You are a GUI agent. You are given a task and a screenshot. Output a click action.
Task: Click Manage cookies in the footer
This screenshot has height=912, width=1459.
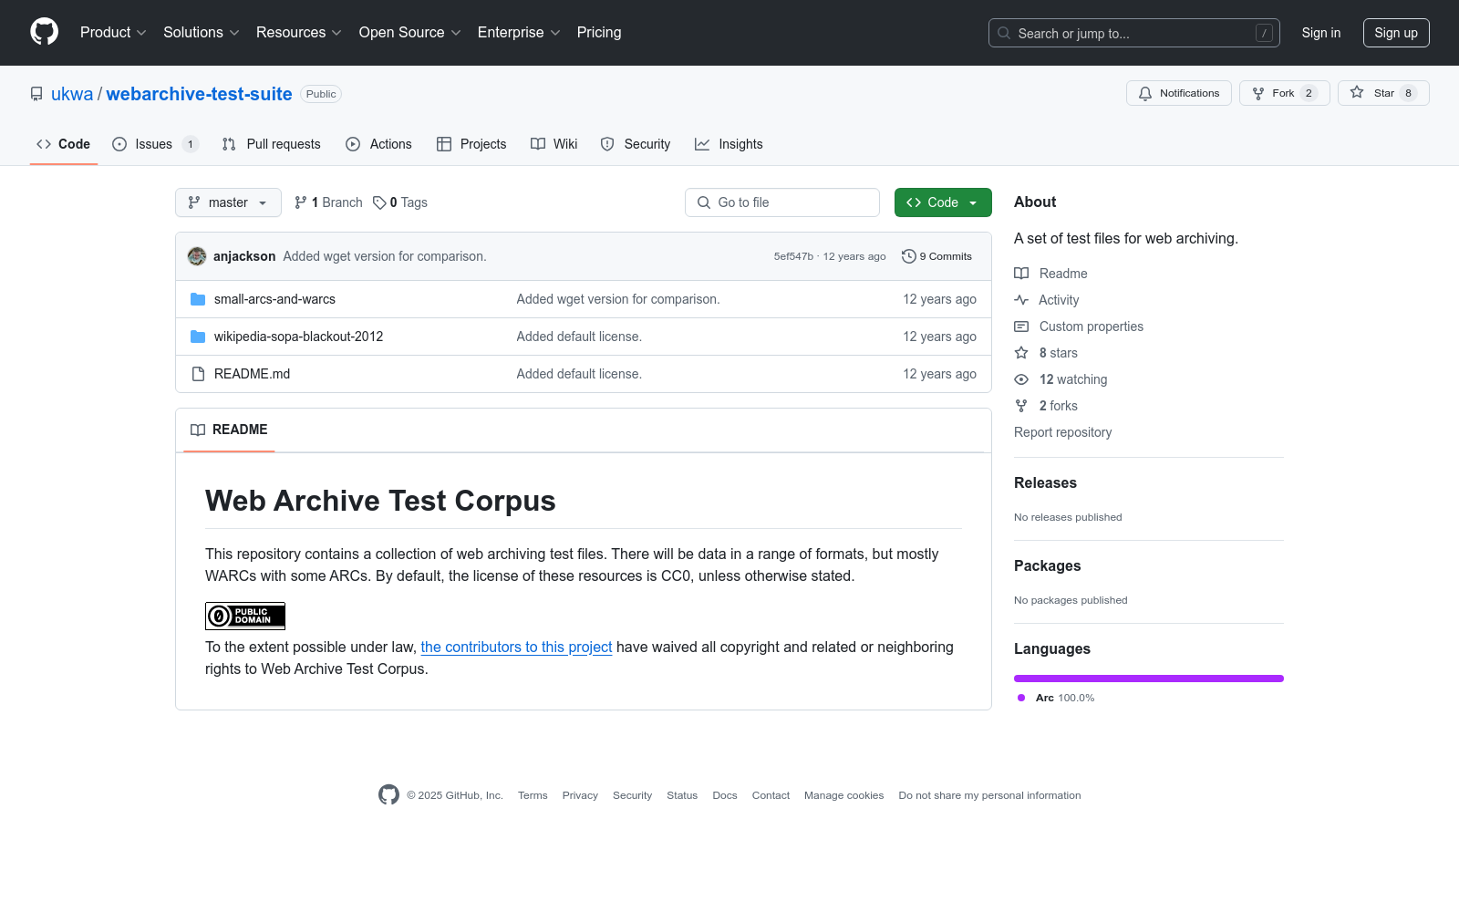843,795
